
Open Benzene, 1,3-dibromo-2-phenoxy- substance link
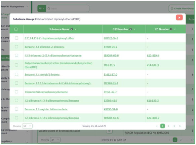[45, 47]
